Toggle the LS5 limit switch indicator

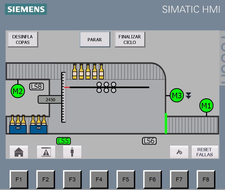64,141
